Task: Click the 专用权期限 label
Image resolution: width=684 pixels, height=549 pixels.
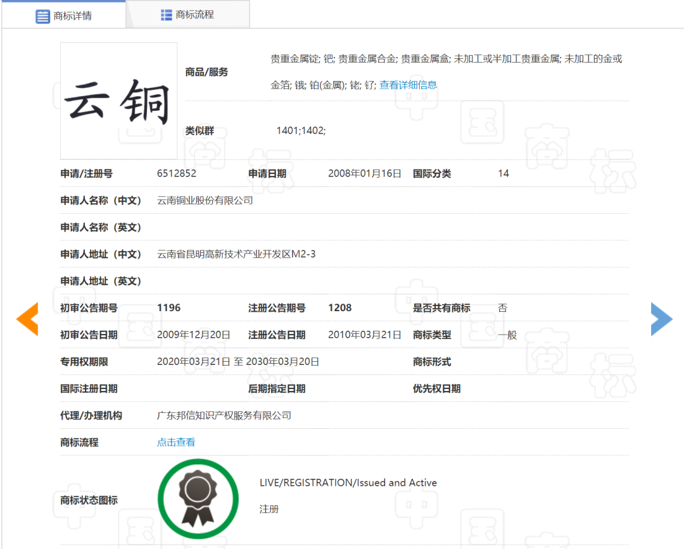Action: (x=84, y=362)
